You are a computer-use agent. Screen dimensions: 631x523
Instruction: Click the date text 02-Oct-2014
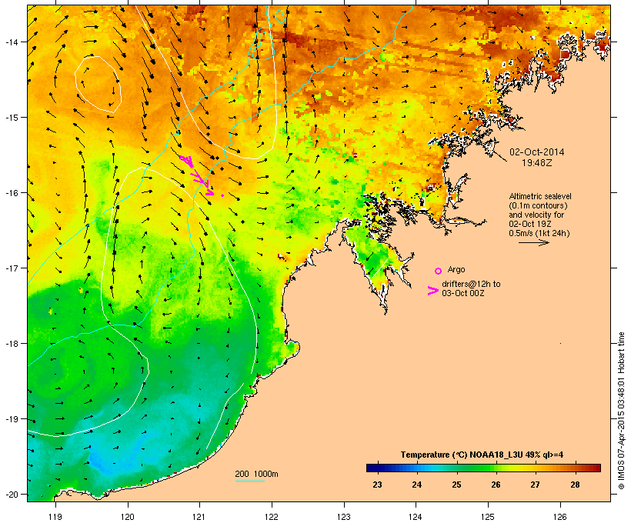[x=537, y=152]
